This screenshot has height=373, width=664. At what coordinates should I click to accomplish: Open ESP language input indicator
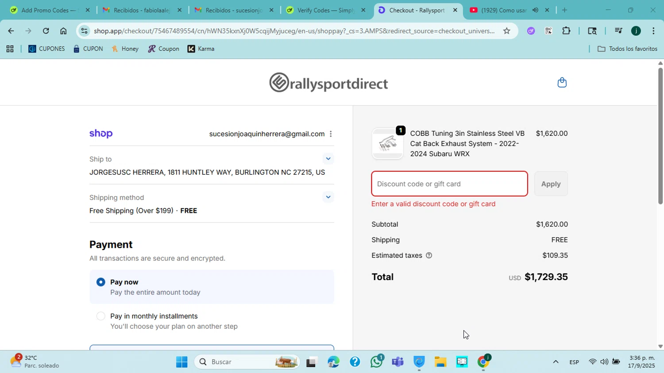coord(574,362)
